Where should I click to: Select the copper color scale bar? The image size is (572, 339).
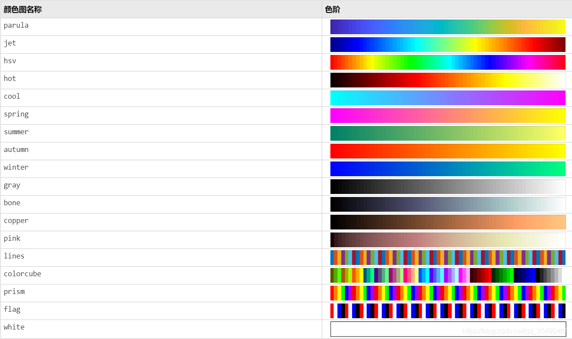tap(448, 222)
